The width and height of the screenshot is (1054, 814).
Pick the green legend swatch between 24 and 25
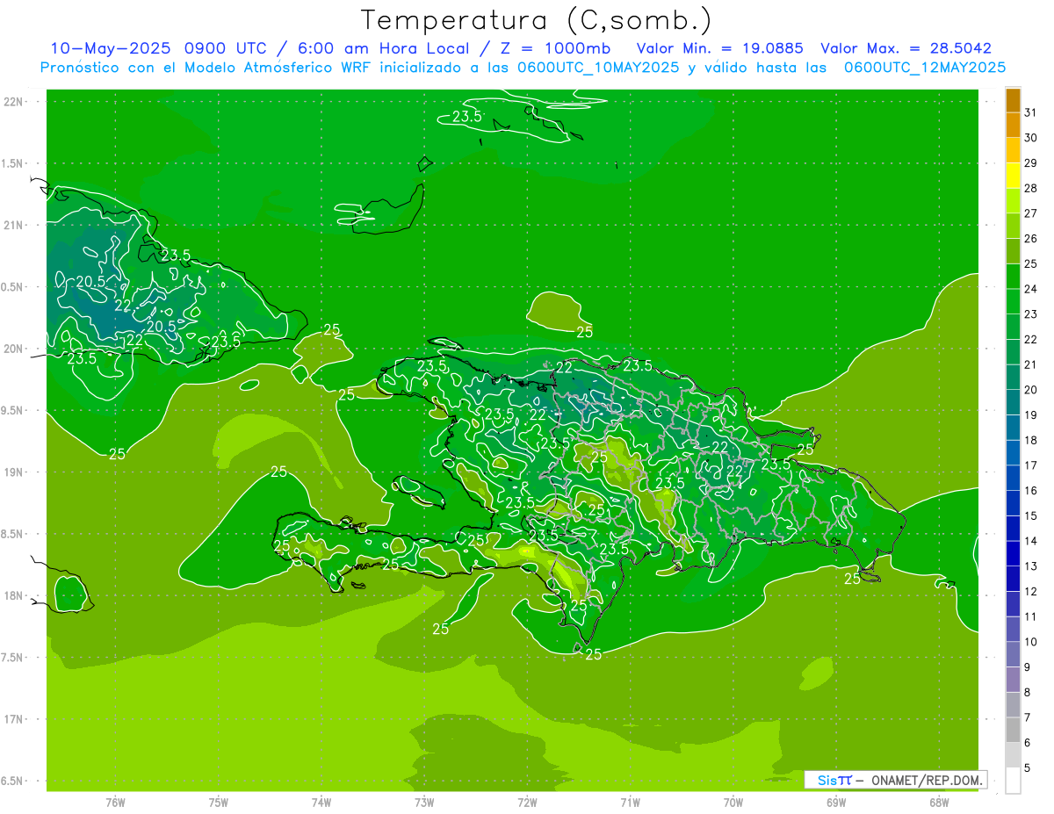coord(1013,277)
